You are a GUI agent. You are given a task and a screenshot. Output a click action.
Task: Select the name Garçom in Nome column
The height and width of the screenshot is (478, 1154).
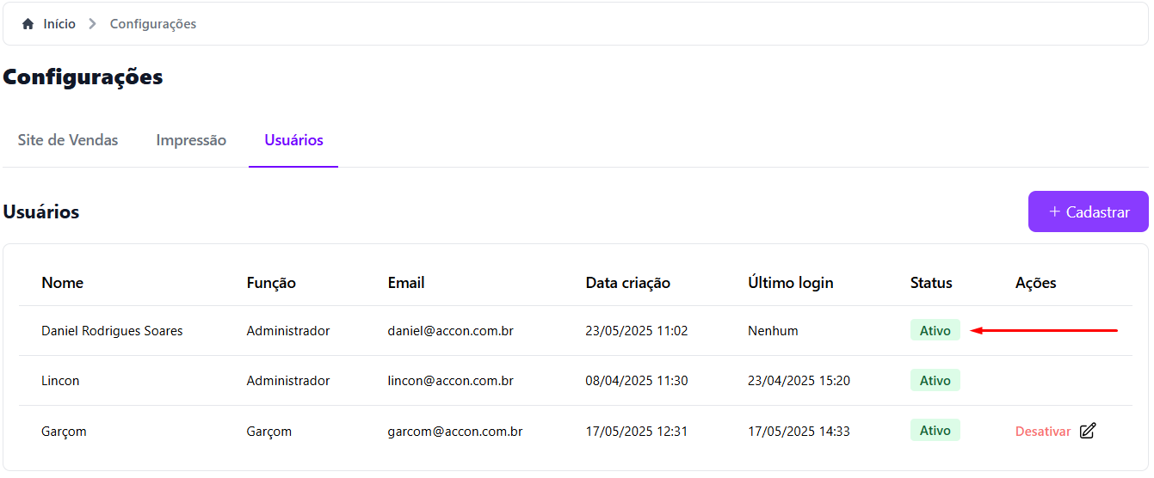[x=64, y=432]
